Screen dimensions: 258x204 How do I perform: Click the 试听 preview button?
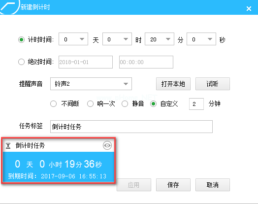tap(213, 84)
